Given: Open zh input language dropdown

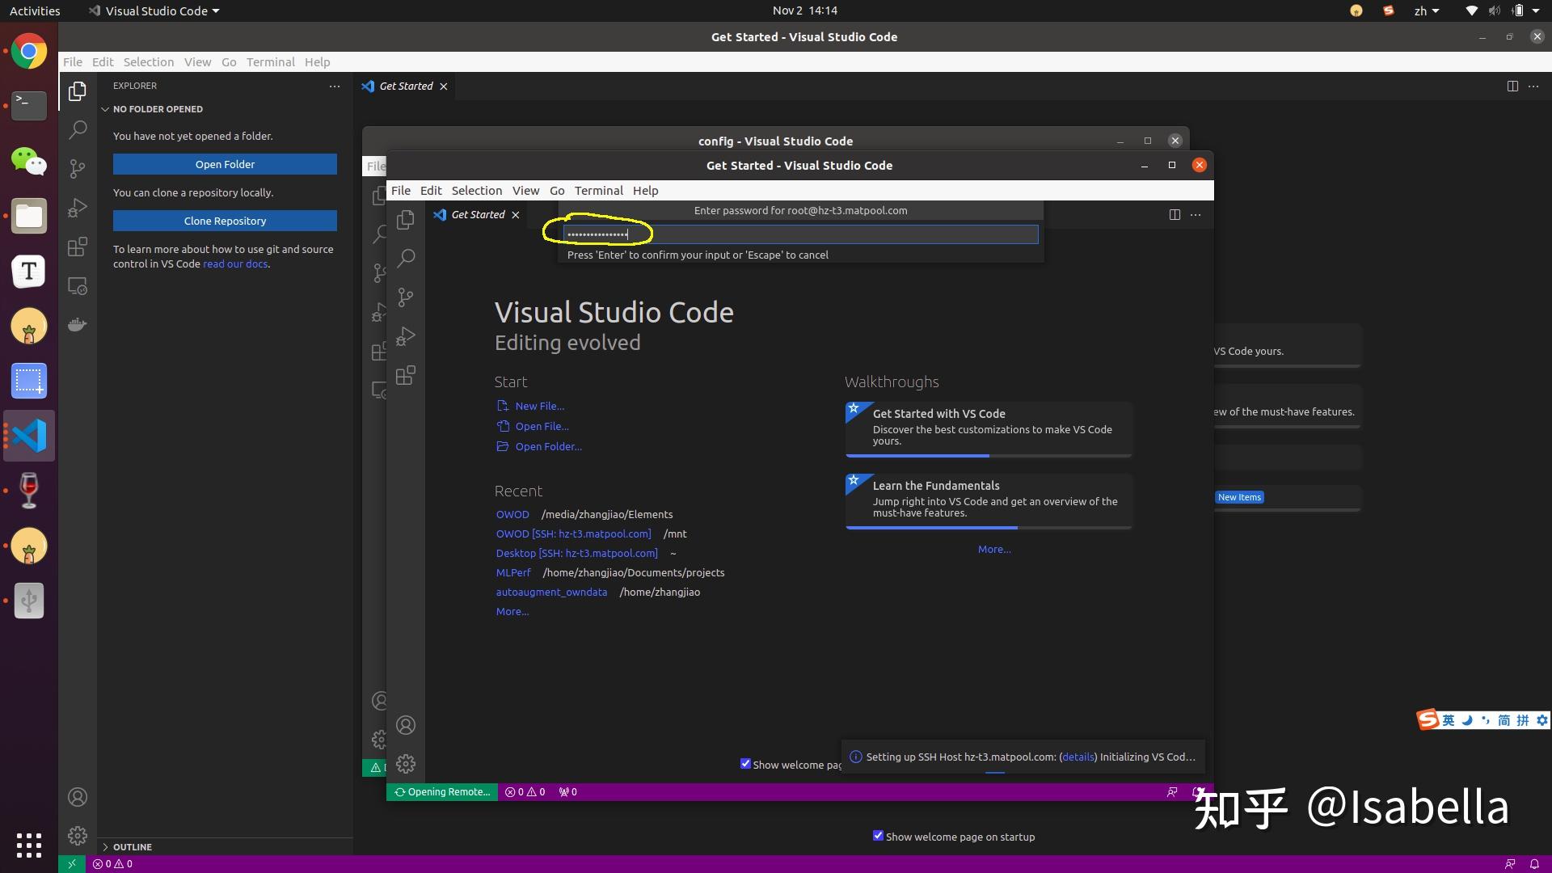Looking at the screenshot, I should pos(1427,11).
